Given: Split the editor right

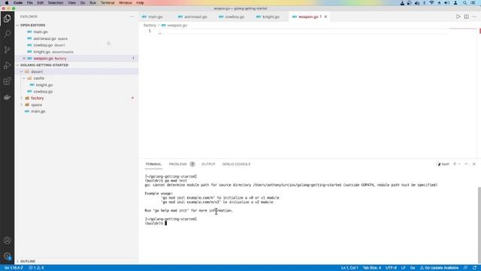Looking at the screenshot, I should click(x=466, y=17).
